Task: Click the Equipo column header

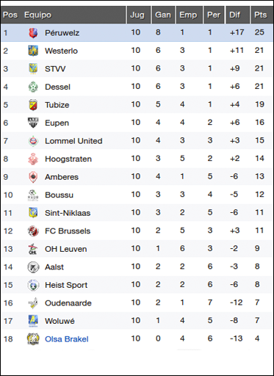Action: (x=38, y=15)
